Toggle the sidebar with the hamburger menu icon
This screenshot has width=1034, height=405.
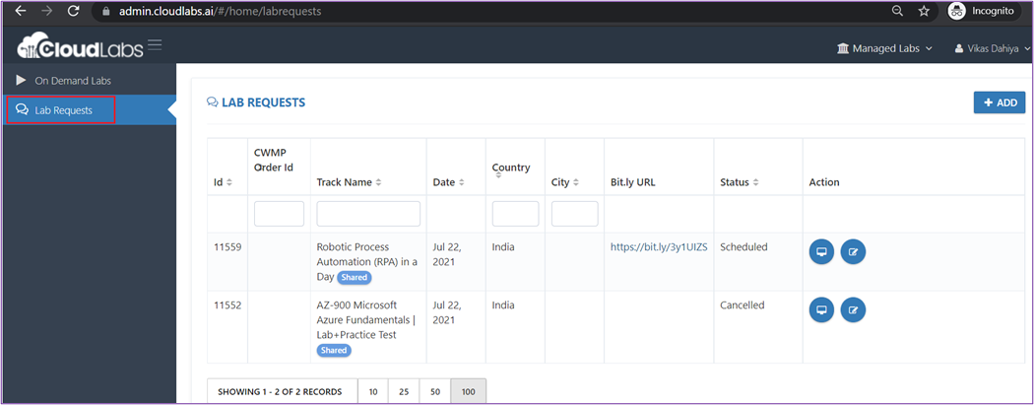pos(155,45)
